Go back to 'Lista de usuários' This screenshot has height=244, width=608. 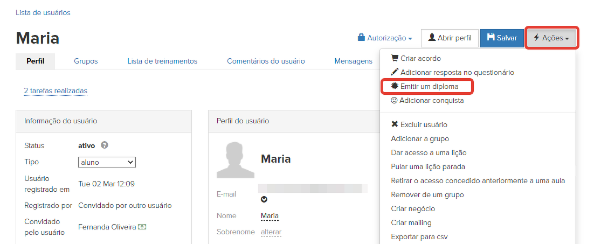pyautogui.click(x=43, y=12)
